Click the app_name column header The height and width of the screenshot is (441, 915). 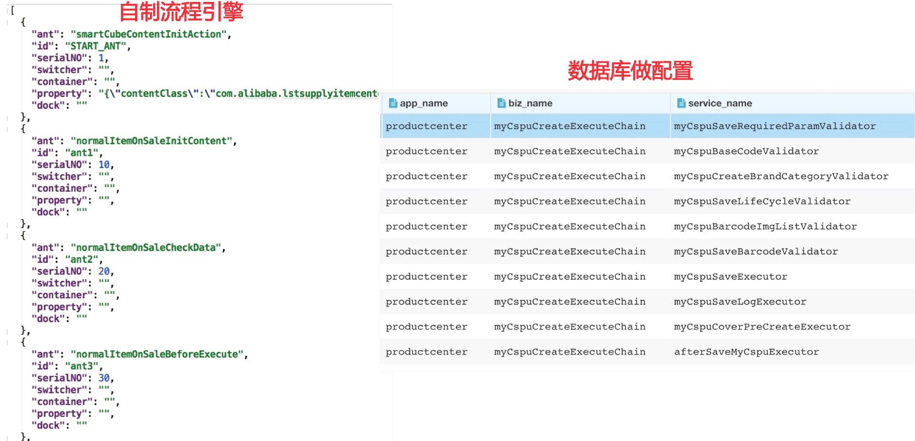423,103
